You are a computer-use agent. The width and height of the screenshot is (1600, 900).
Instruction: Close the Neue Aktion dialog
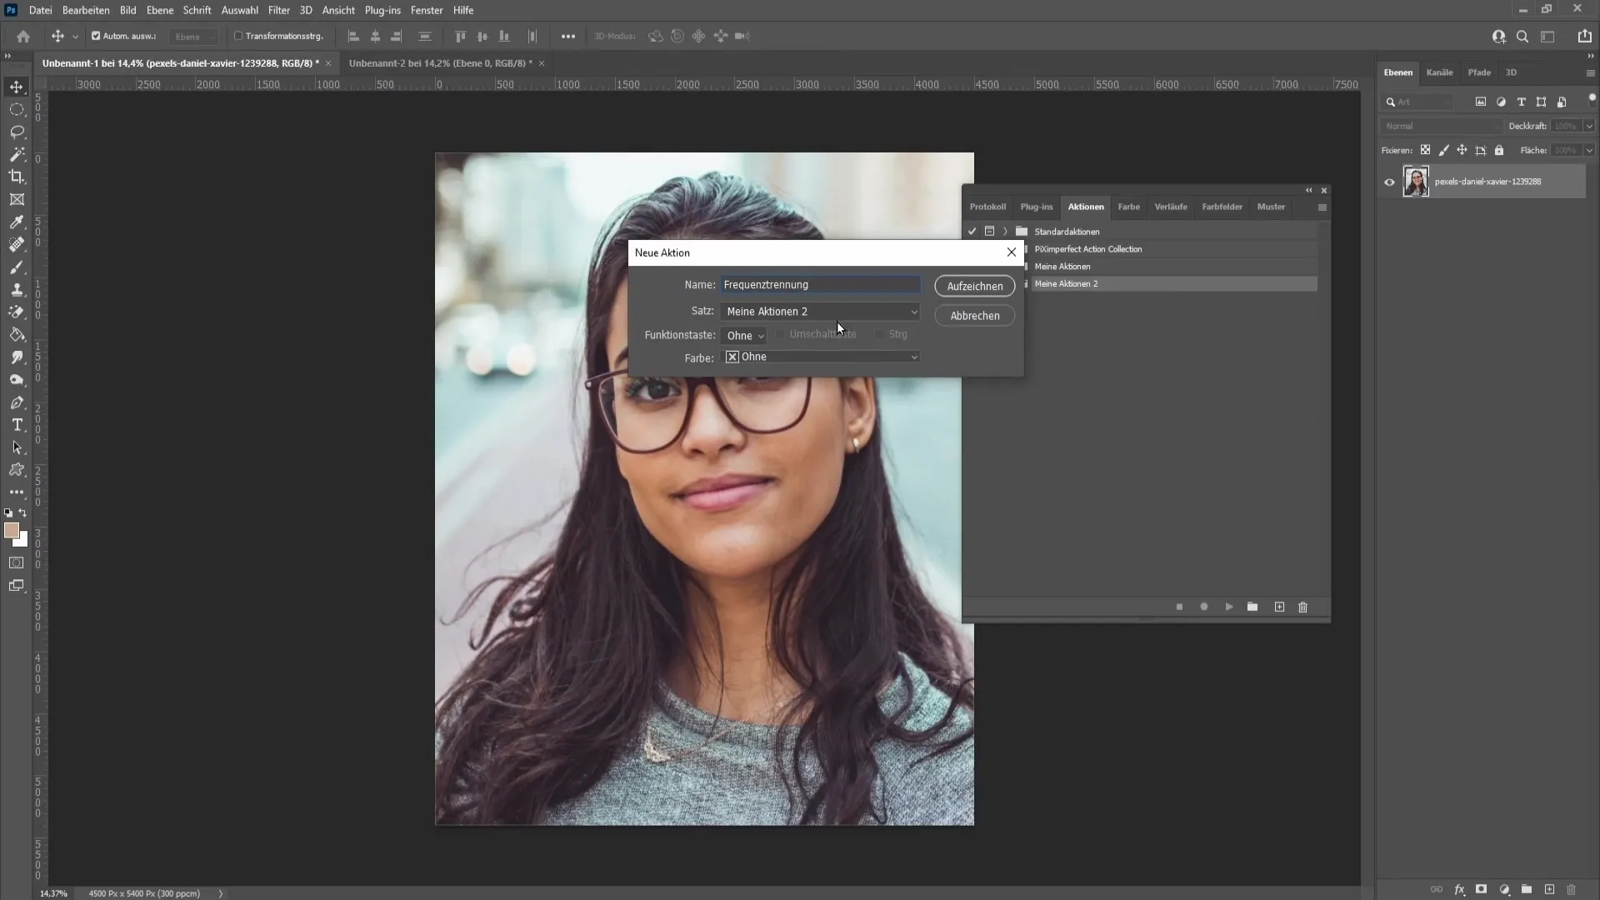pos(1012,252)
